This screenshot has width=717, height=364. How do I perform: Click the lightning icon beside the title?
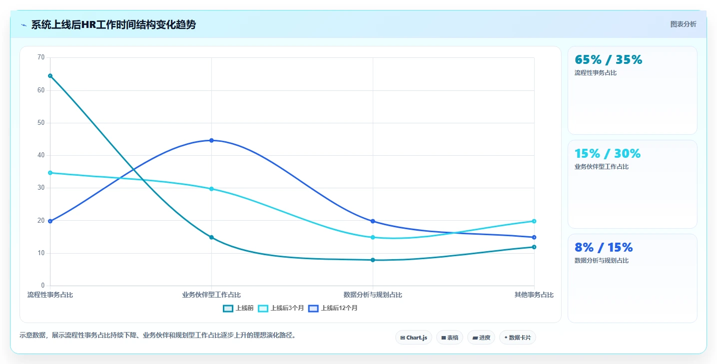23,25
